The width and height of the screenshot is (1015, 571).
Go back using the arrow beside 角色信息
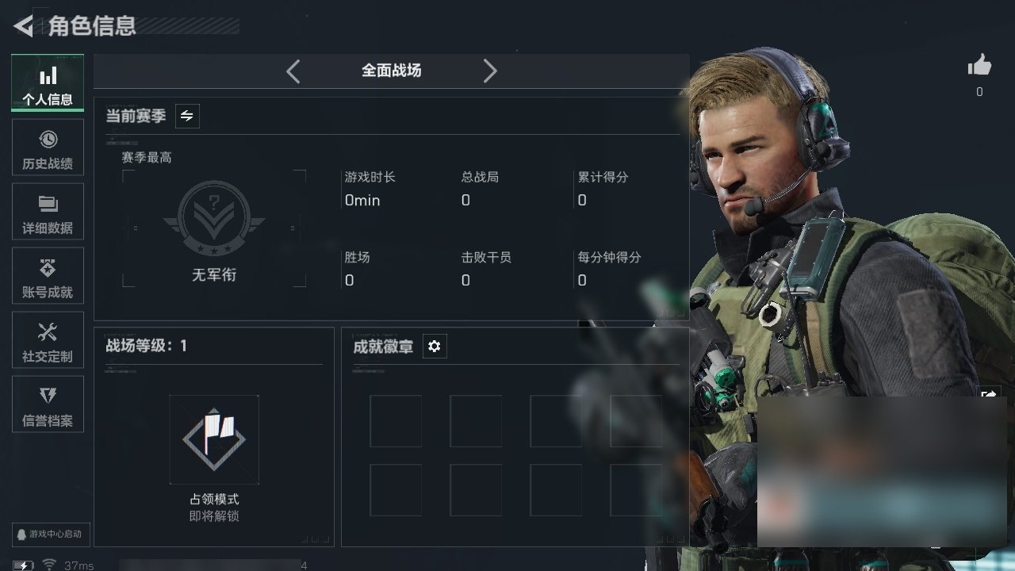pyautogui.click(x=23, y=26)
